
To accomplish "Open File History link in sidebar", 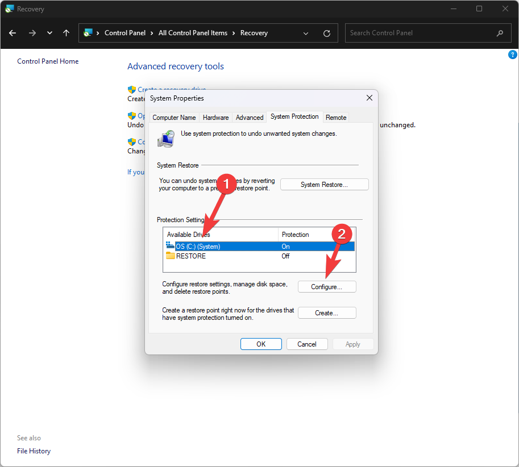I will pos(34,451).
